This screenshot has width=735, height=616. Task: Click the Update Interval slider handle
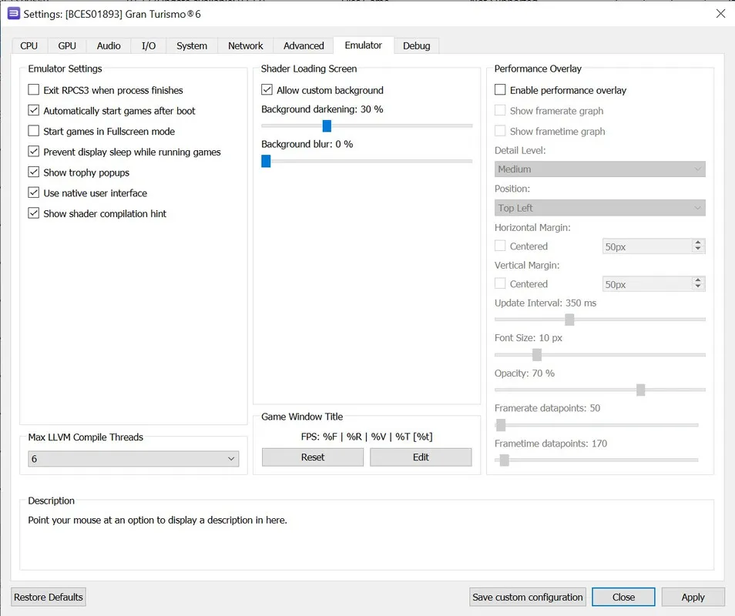(569, 320)
